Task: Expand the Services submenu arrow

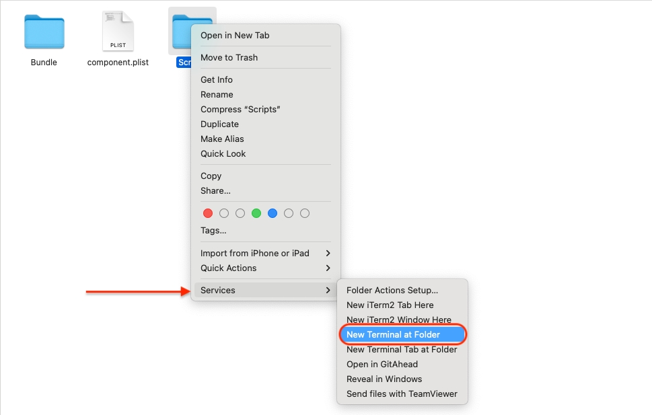Action: pyautogui.click(x=328, y=291)
